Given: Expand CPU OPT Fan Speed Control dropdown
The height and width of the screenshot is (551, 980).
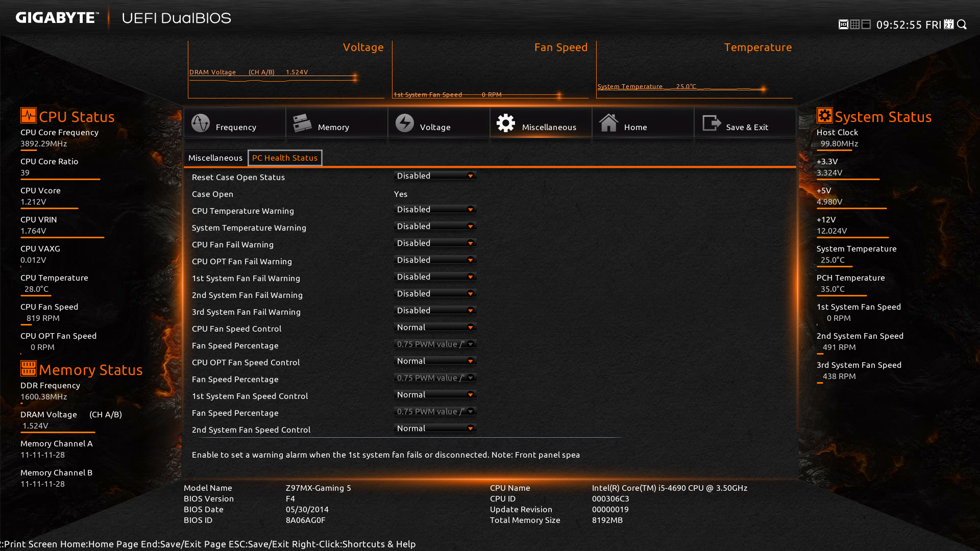Looking at the screenshot, I should tap(435, 361).
